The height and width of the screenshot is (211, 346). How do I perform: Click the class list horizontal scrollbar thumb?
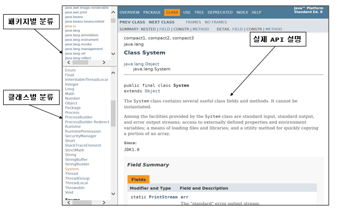82,203
